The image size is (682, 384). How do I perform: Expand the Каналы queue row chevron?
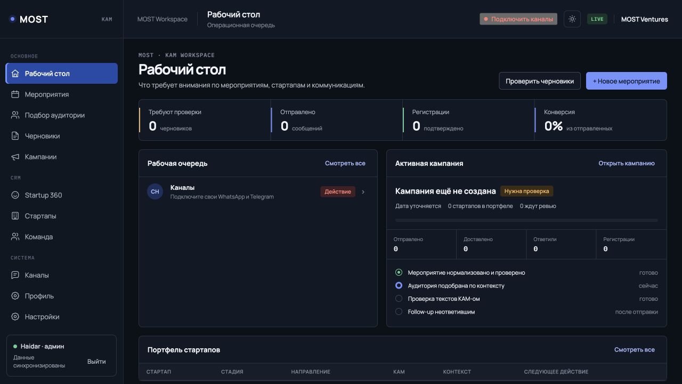pyautogui.click(x=363, y=192)
